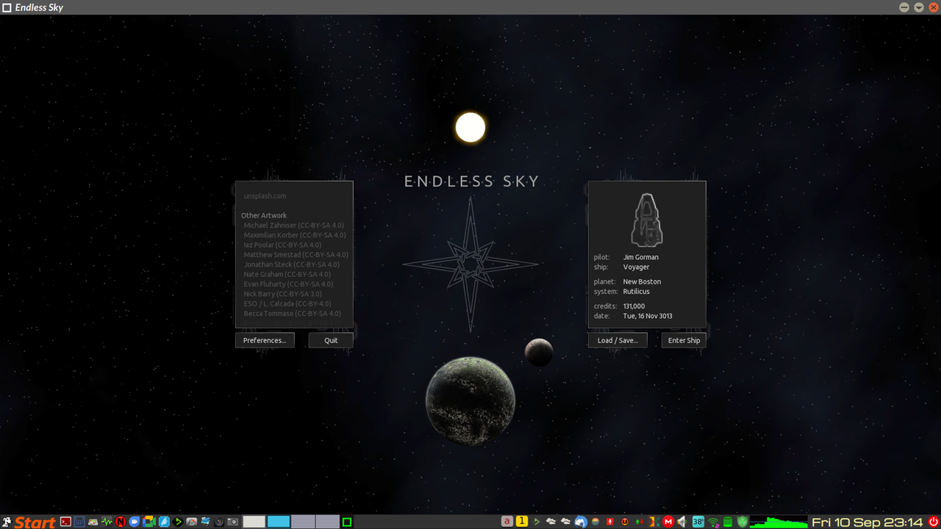Enter Ship to start flying
The image size is (941, 529).
(683, 340)
